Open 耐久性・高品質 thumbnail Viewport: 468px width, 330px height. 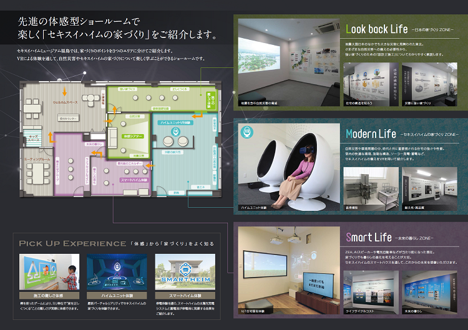tap(429, 189)
